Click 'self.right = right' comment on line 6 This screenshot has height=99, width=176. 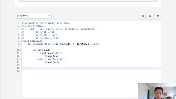tap(48, 38)
